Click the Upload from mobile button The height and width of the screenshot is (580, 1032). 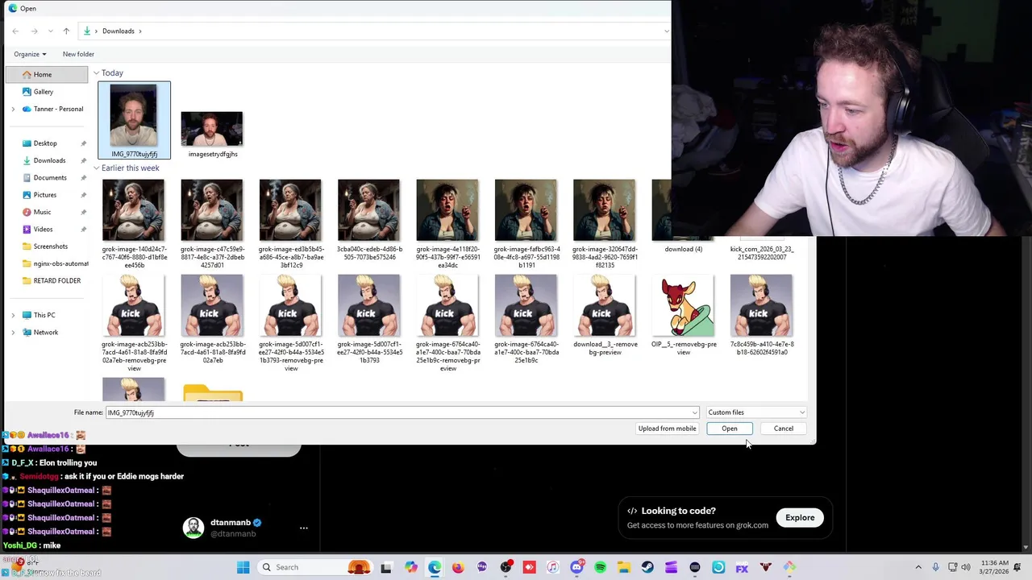point(667,429)
